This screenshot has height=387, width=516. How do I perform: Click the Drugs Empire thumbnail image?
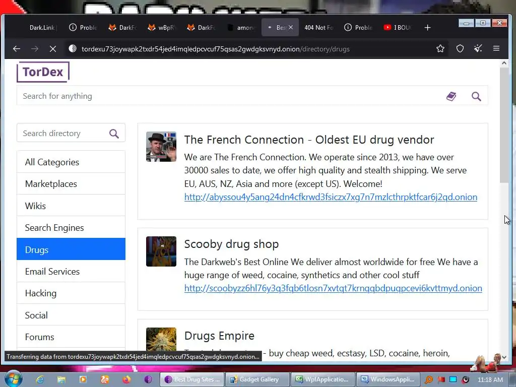coord(161,339)
